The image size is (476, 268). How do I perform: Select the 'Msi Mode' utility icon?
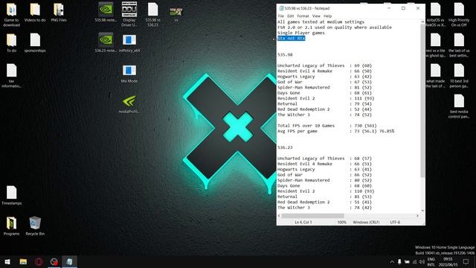tap(129, 74)
